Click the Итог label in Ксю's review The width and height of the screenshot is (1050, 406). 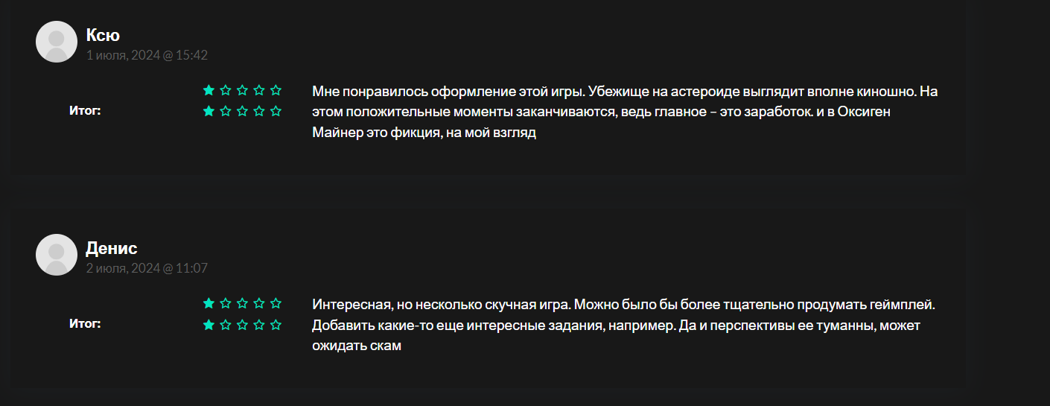click(85, 111)
